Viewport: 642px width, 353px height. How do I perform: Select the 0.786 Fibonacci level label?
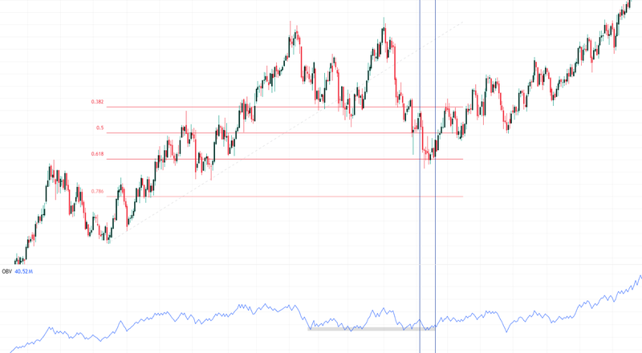click(97, 191)
